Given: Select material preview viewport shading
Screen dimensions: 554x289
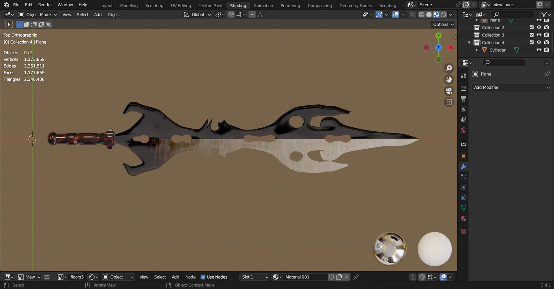Looking at the screenshot, I should 436,14.
